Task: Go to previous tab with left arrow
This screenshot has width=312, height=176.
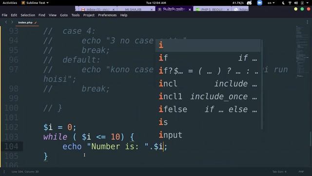Action: point(6,22)
